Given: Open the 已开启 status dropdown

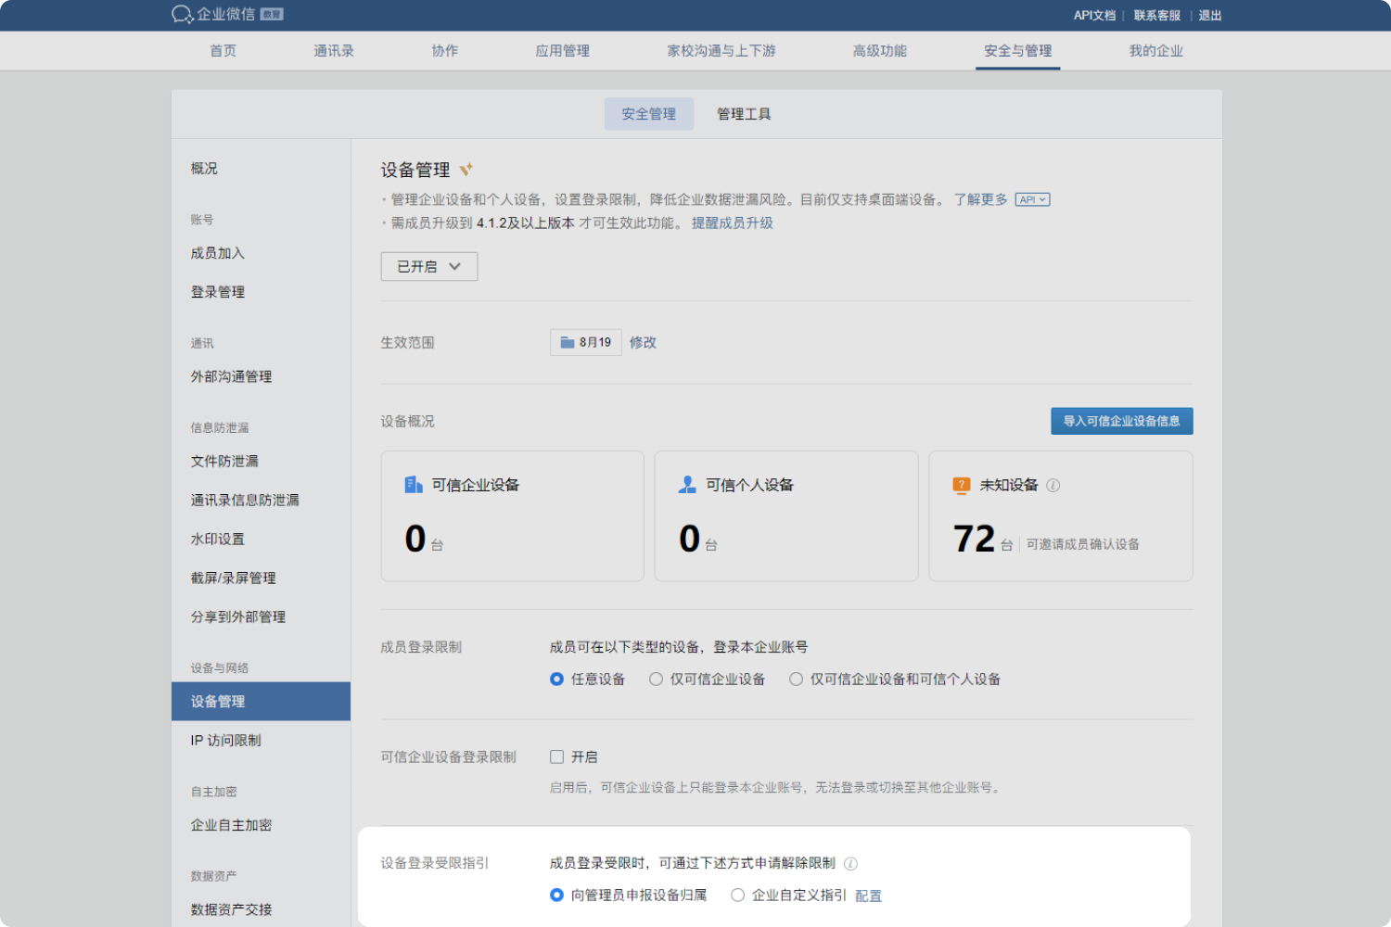Looking at the screenshot, I should [x=428, y=266].
